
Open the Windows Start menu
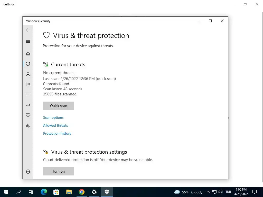(6, 192)
